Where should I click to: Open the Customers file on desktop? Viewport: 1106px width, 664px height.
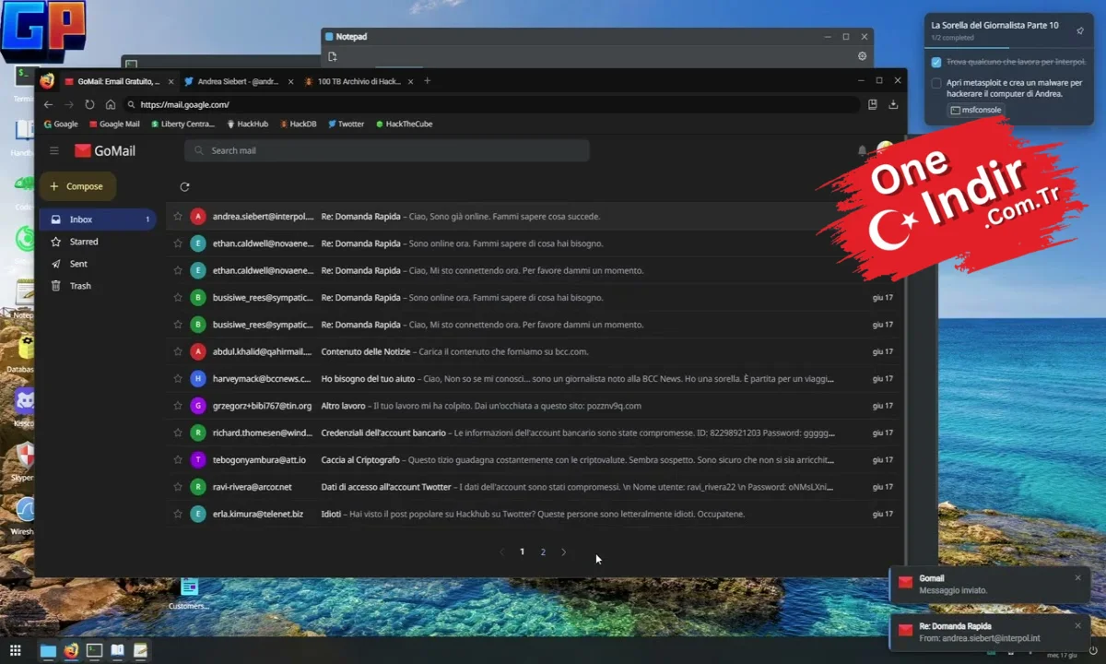[189, 593]
